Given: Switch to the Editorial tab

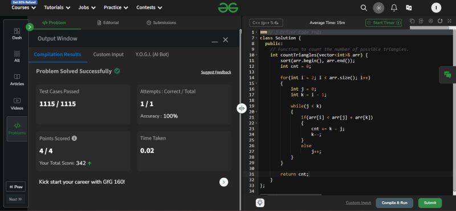Looking at the screenshot, I should [x=108, y=23].
